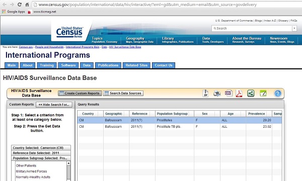
Task: Open www.ticmag.net bookmark
Action: [42, 12]
